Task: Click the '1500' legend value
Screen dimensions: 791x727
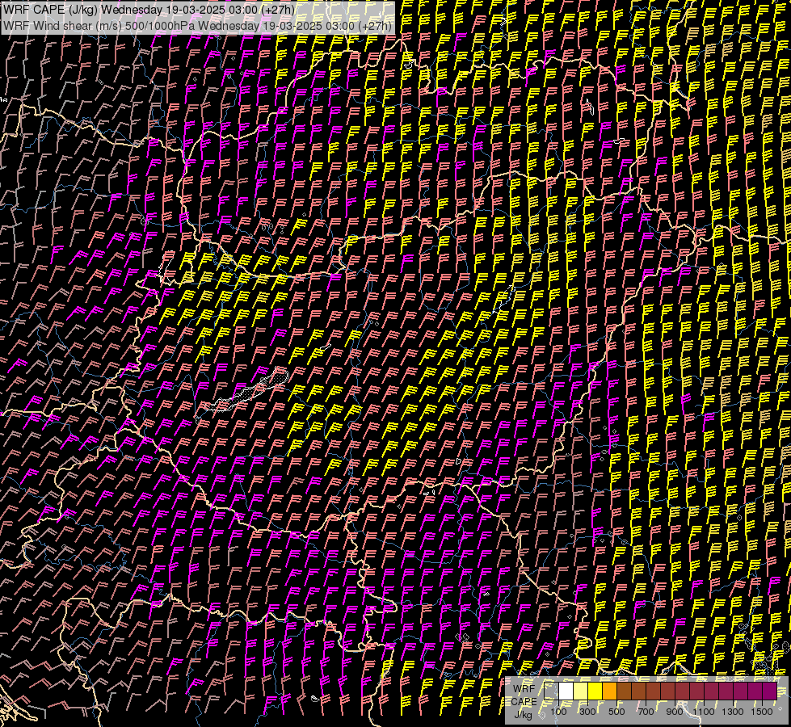Action: pyautogui.click(x=762, y=712)
